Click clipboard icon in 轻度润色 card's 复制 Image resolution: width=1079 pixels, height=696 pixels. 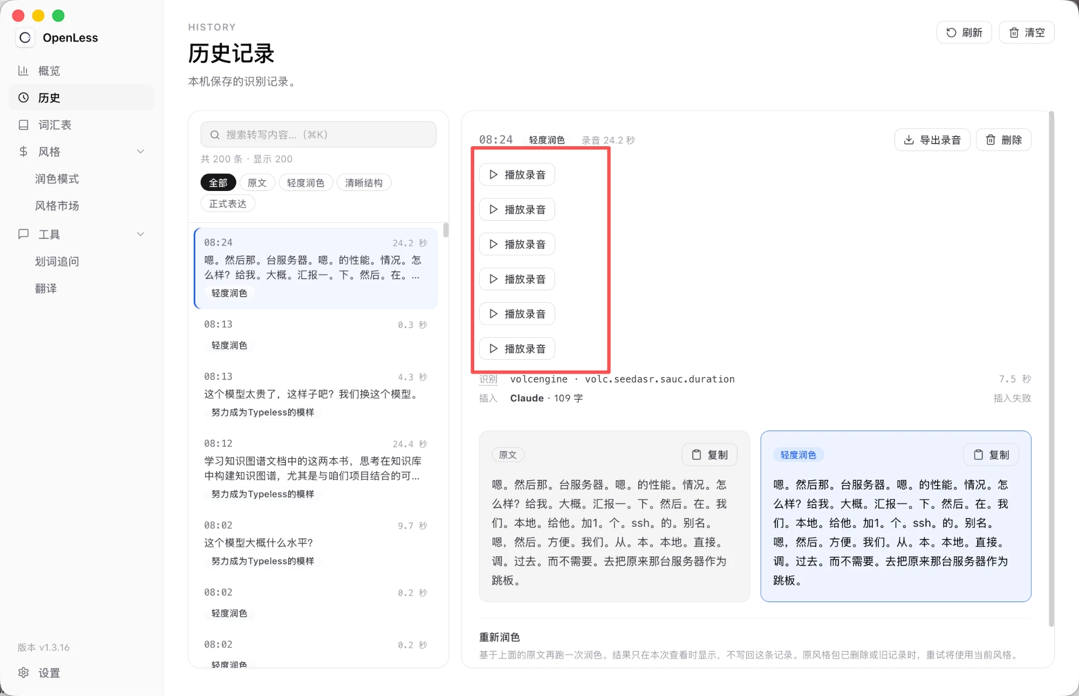(978, 455)
